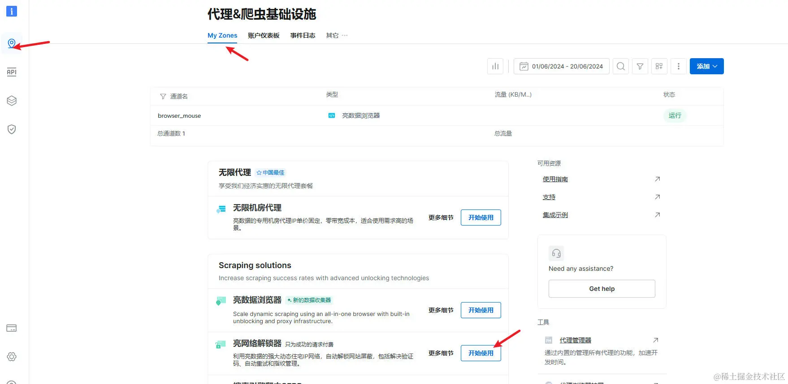
Task: Click the 总流量 summary label
Action: pyautogui.click(x=503, y=133)
